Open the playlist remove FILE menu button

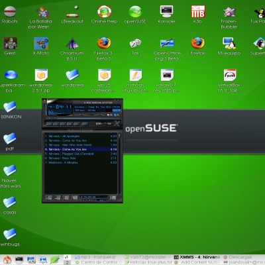pyautogui.click(x=58, y=197)
